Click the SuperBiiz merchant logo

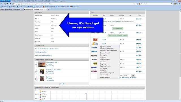pos(94,48)
